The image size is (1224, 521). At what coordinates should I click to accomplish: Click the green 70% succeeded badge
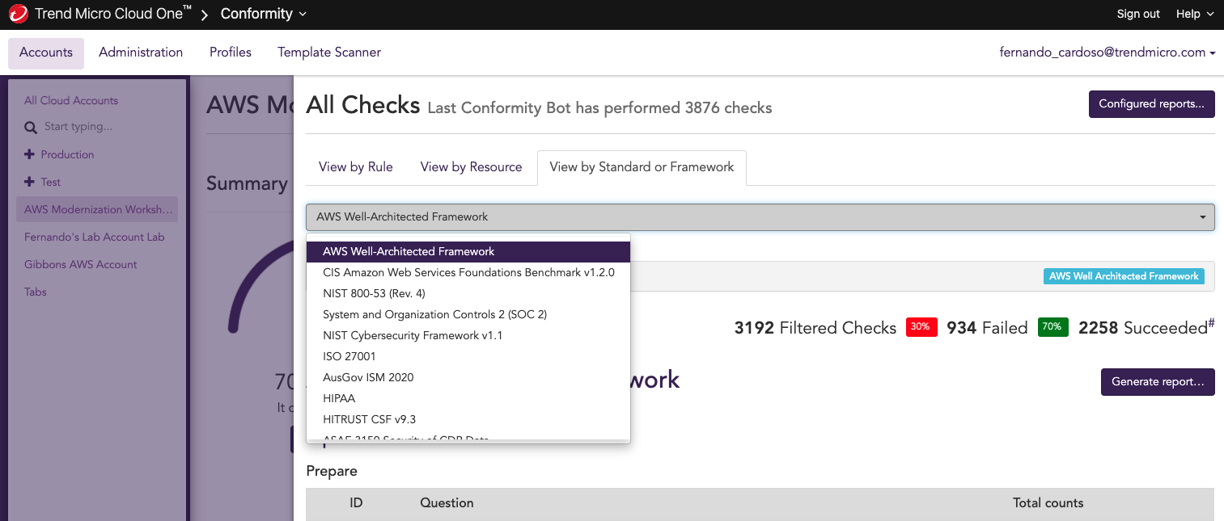(1052, 327)
